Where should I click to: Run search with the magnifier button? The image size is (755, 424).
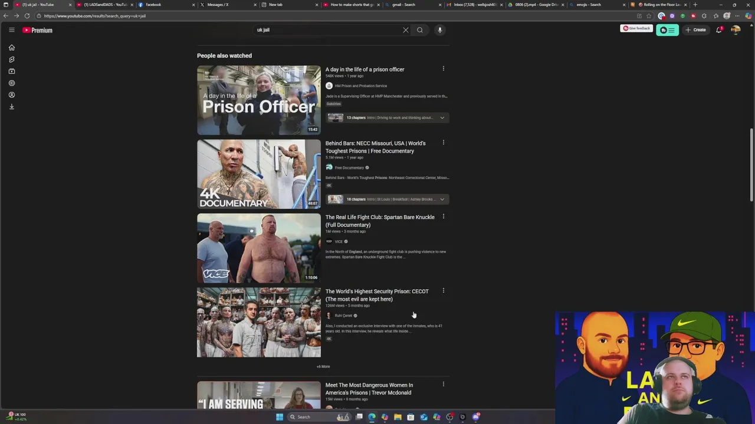coord(420,30)
